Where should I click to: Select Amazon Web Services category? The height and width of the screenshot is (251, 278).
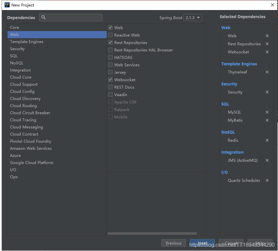coord(57,148)
